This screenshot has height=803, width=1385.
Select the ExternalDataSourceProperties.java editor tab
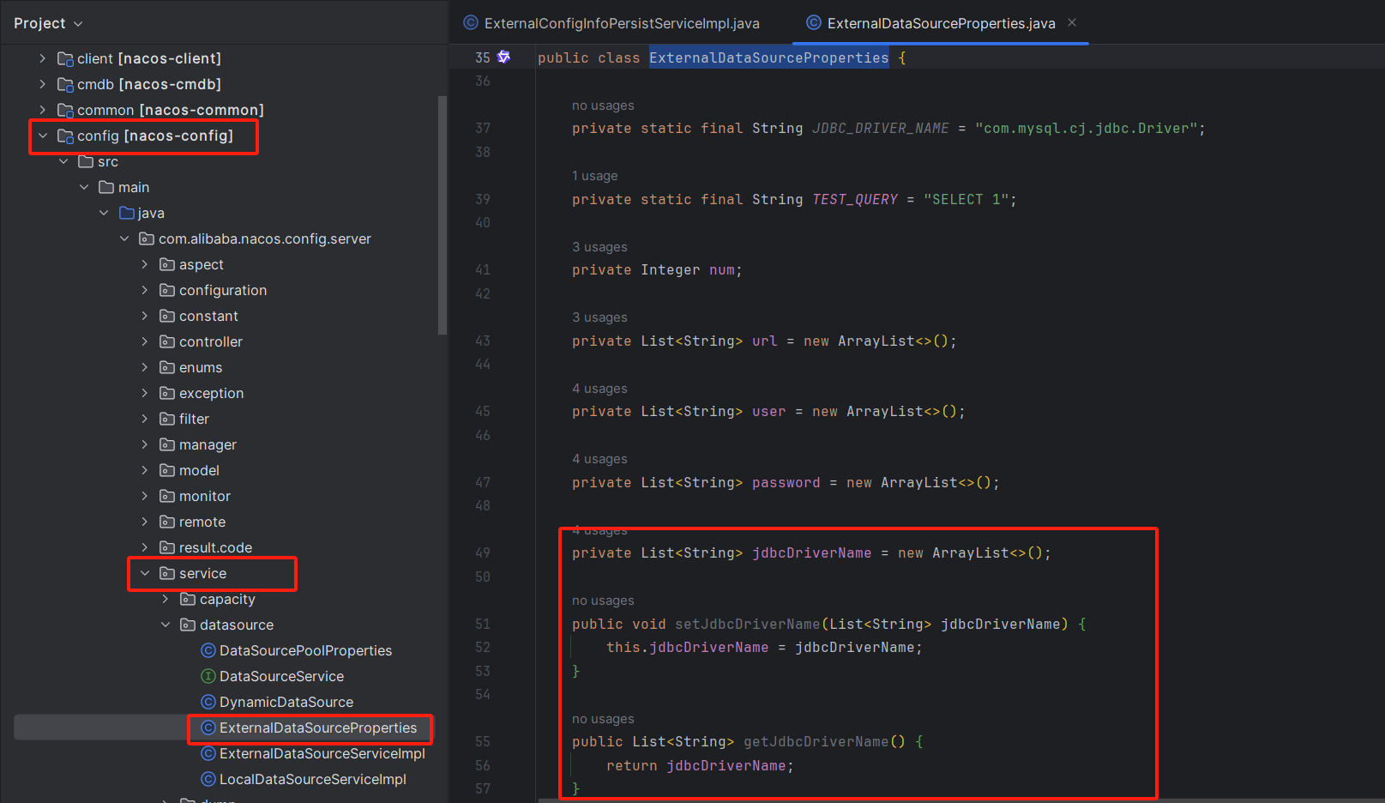[941, 23]
